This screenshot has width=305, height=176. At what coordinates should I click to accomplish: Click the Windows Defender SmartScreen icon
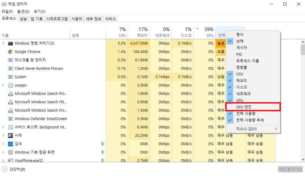point(10,119)
